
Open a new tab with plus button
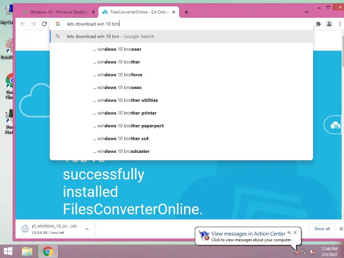pyautogui.click(x=186, y=12)
